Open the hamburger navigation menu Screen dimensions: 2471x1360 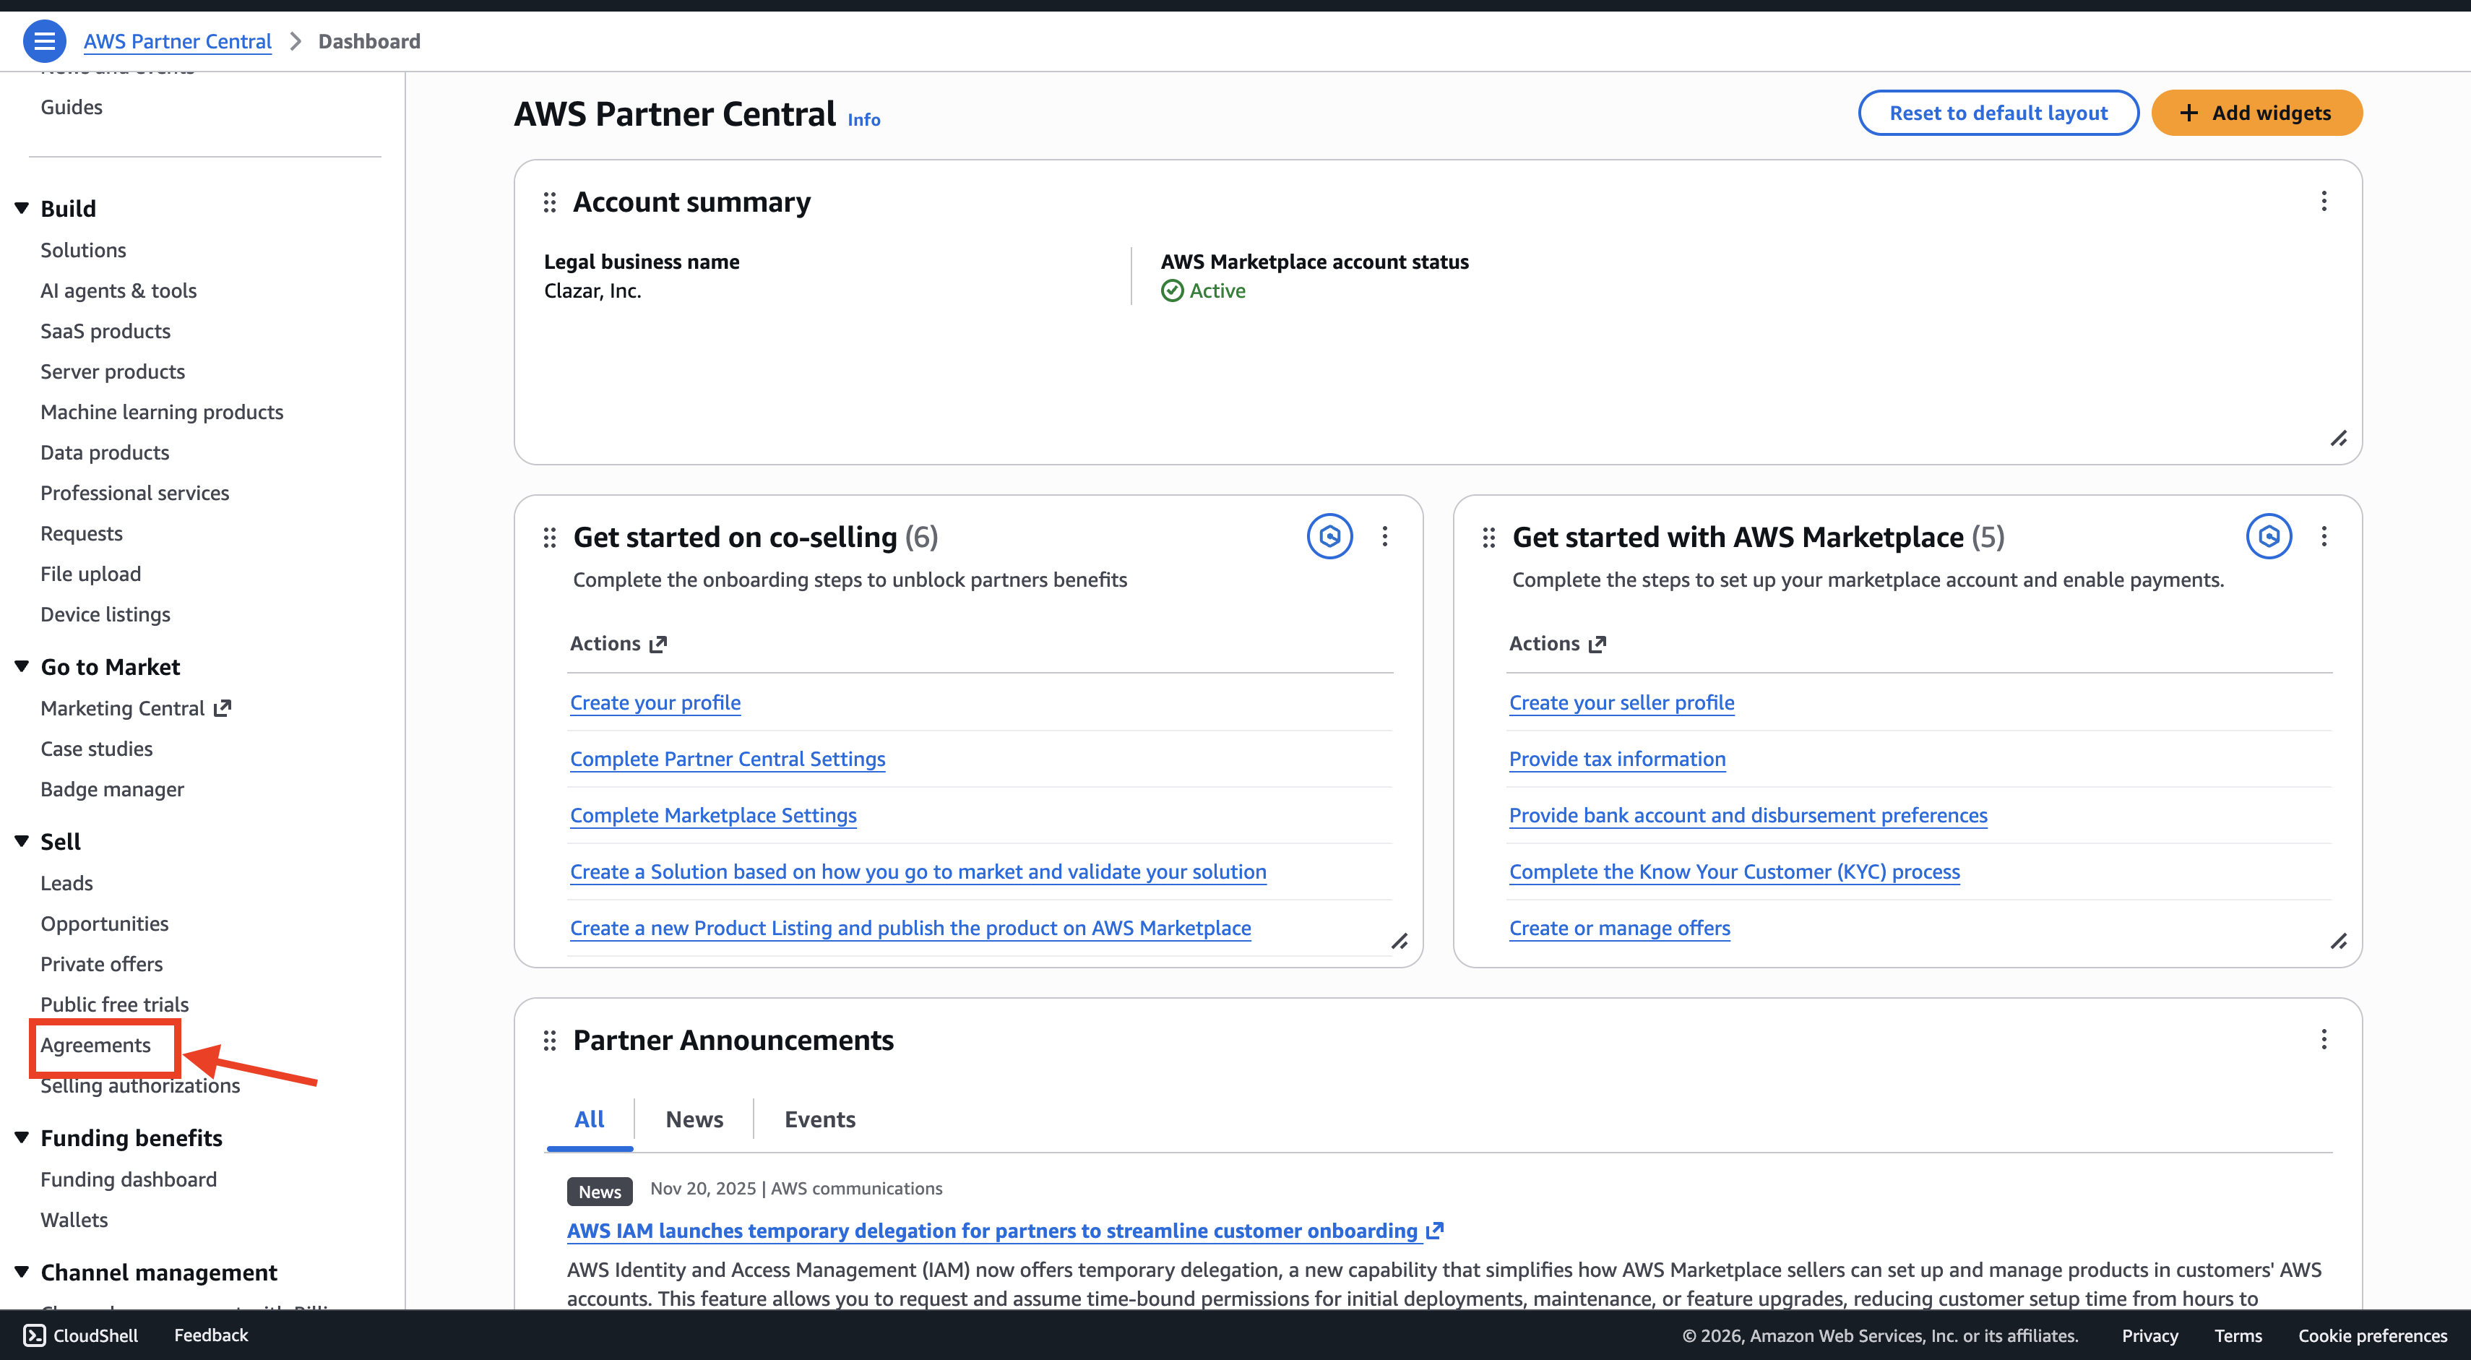pyautogui.click(x=44, y=41)
